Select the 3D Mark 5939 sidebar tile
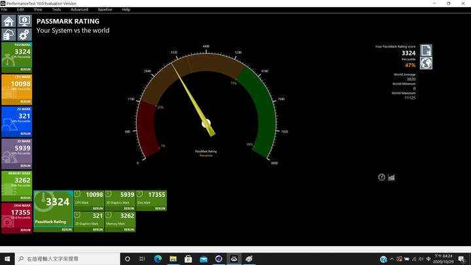Screen dimensions: 471x265 16,154
